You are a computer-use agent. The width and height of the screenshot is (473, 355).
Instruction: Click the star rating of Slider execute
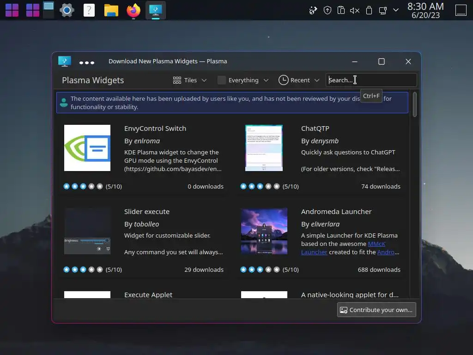click(x=83, y=269)
